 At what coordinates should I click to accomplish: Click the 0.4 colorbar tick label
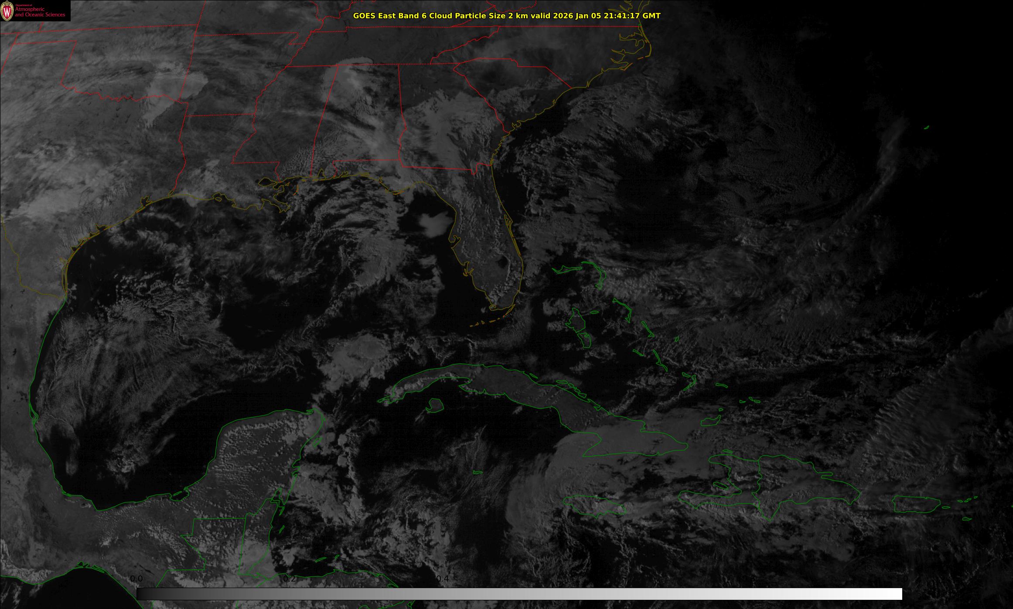tap(443, 578)
